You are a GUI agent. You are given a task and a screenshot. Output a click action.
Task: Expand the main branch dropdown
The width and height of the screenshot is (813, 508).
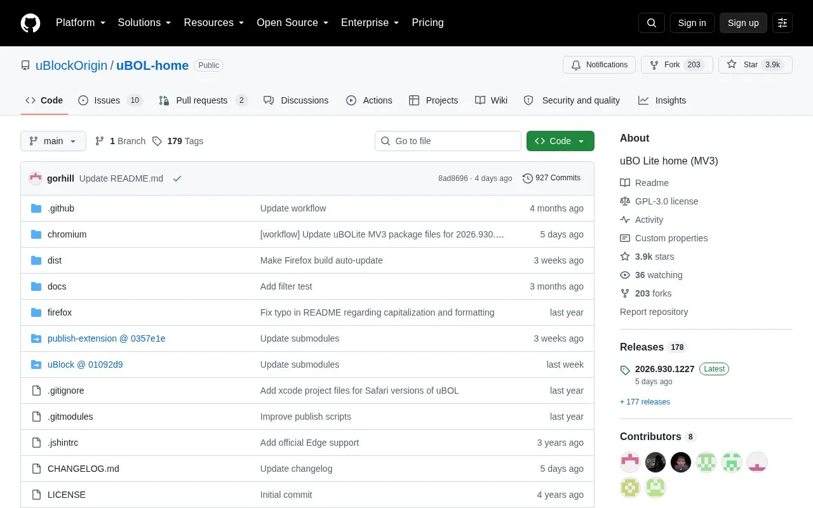click(x=53, y=141)
